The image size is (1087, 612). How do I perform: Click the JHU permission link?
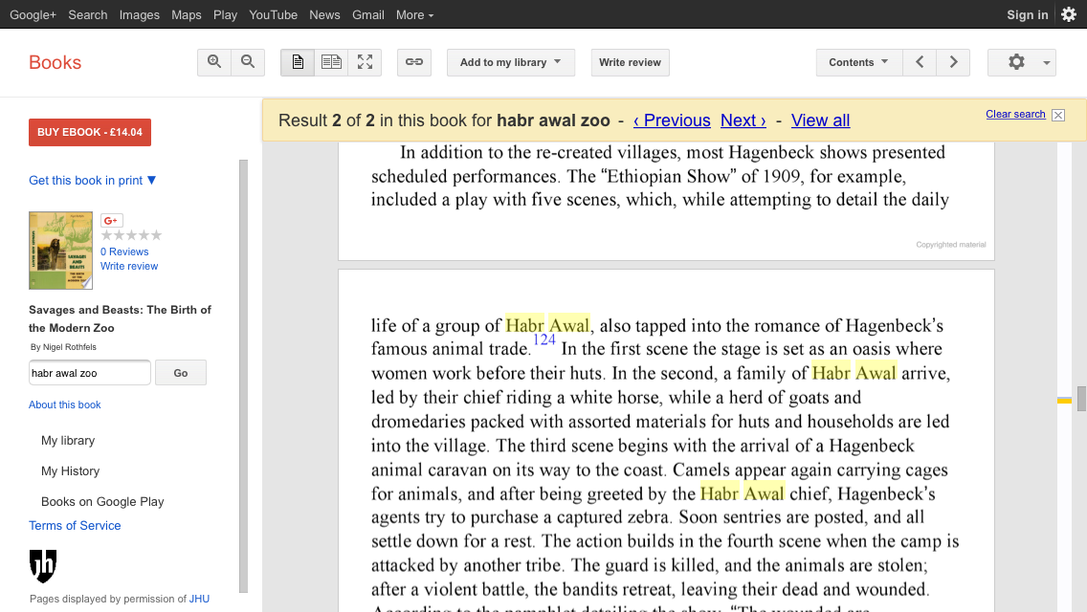199,599
